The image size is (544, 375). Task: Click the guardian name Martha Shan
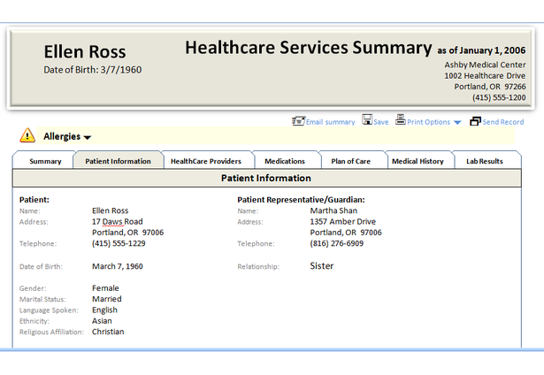(x=333, y=210)
